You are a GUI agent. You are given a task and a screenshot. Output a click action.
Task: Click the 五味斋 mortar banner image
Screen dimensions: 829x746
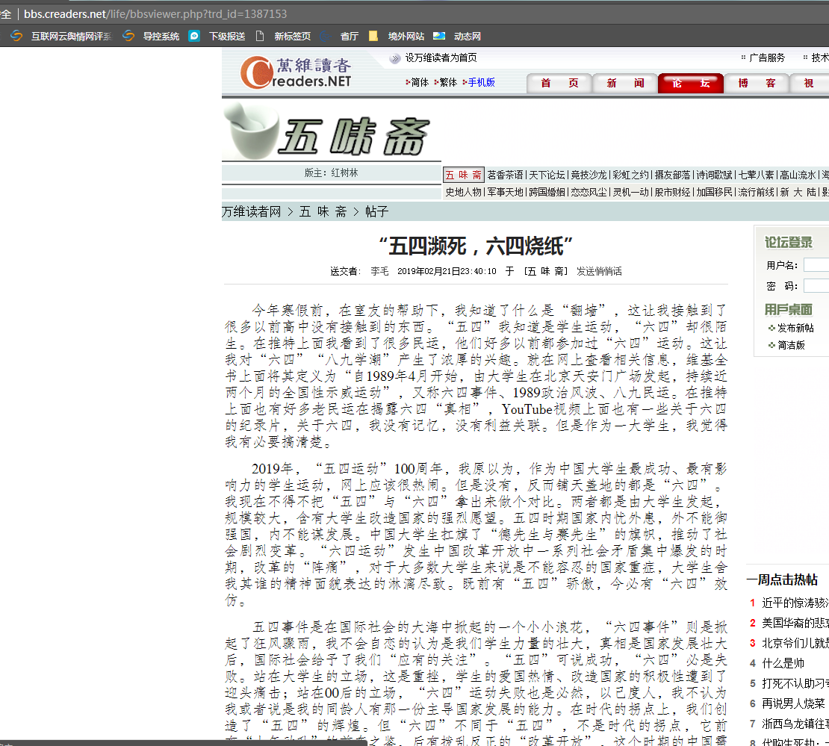tap(328, 132)
